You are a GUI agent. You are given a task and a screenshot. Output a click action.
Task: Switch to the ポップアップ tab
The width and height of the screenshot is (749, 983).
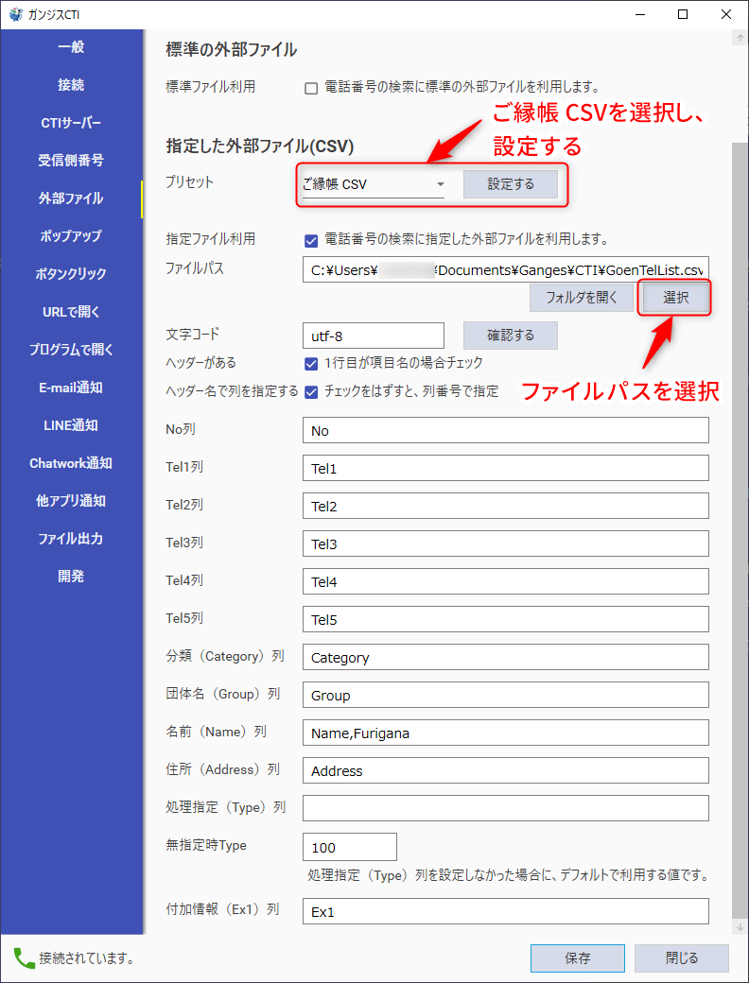point(71,236)
